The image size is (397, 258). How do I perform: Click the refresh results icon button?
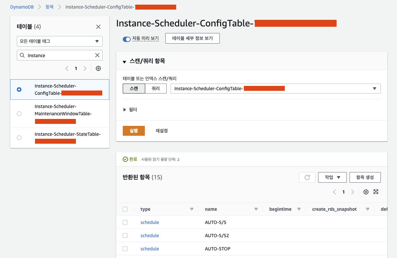pos(307,177)
